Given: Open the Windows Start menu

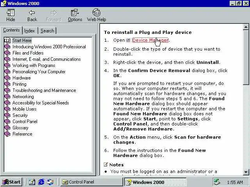Looking at the screenshot, I should 11,182.
